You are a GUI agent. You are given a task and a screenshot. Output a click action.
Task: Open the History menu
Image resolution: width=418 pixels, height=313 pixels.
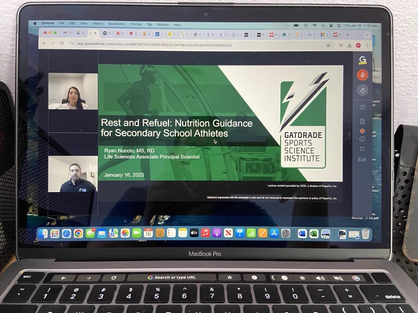[98, 23]
